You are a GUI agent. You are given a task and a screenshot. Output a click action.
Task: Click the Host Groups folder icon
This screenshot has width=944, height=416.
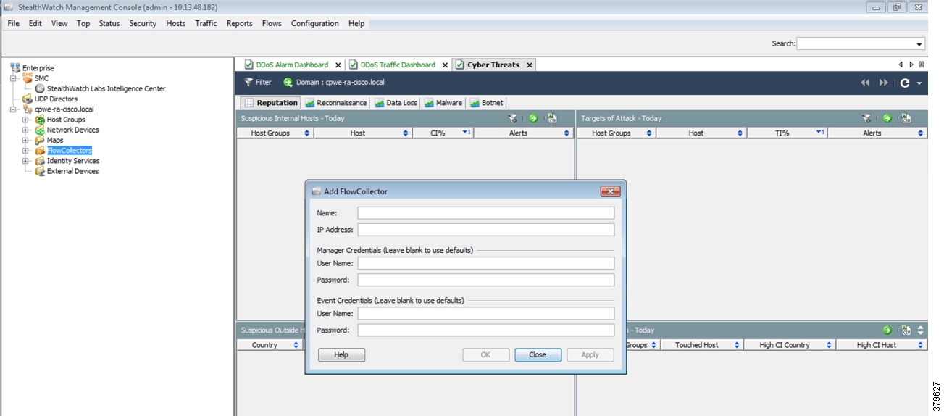click(x=40, y=120)
